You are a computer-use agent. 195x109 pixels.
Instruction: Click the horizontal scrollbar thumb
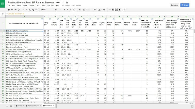(x=111, y=103)
